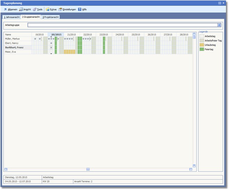Click week 20/2015 column header

click(x=56, y=35)
